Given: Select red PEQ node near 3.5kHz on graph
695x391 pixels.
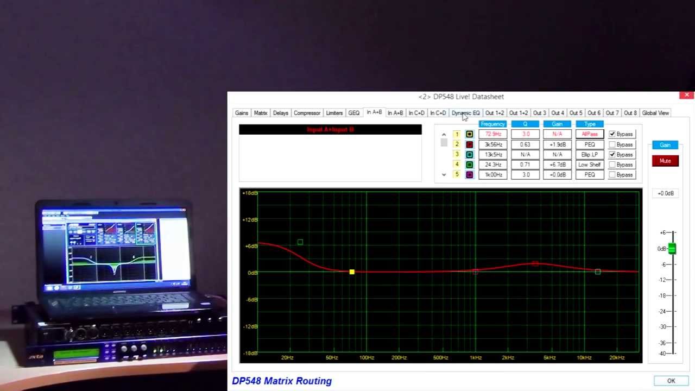Looking at the screenshot, I should coord(535,264).
